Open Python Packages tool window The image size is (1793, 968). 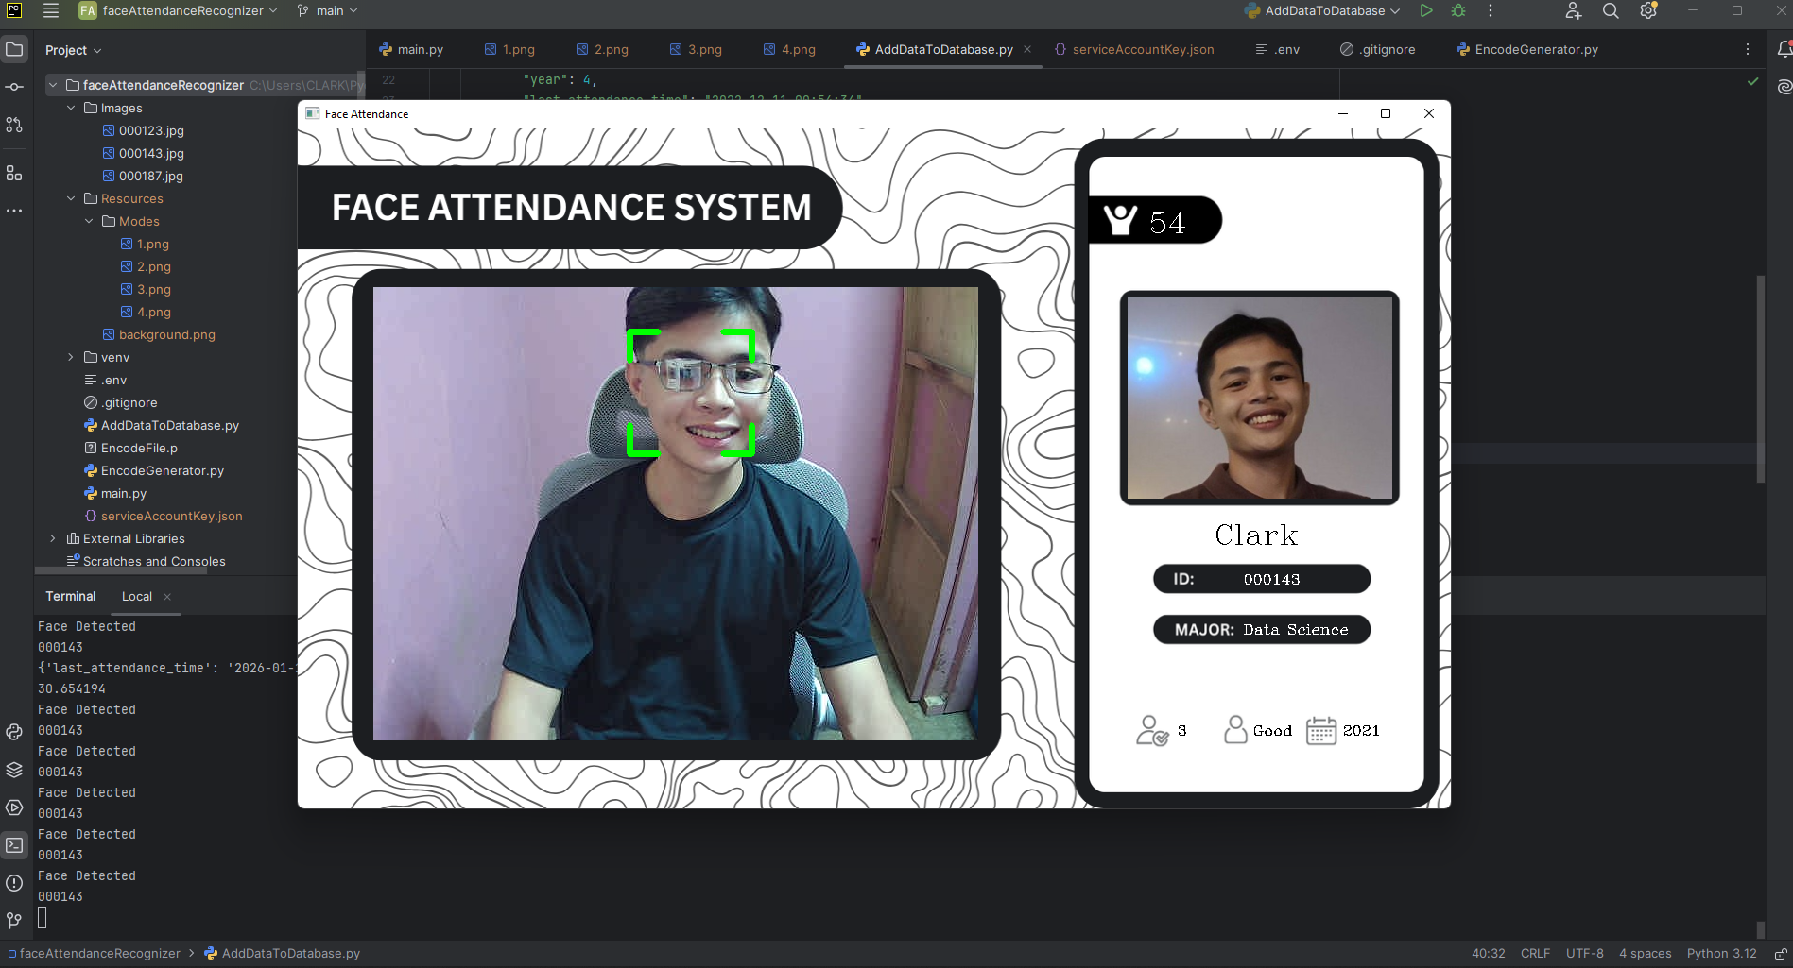coord(14,770)
